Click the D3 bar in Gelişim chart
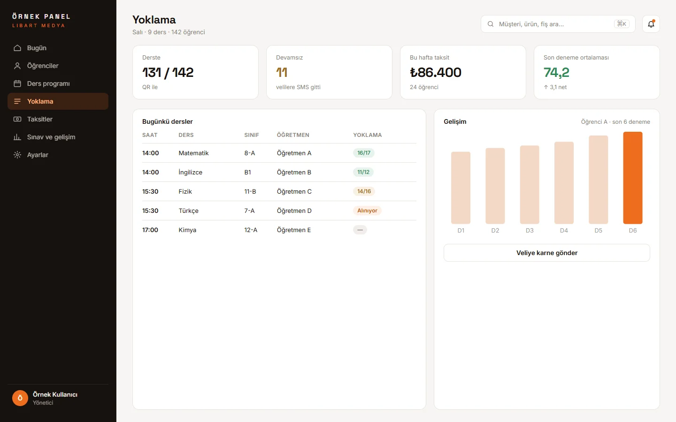Viewport: 676px width, 422px height. [x=530, y=185]
